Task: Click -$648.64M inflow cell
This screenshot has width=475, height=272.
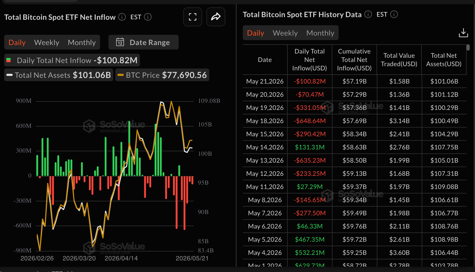Action: click(x=310, y=121)
